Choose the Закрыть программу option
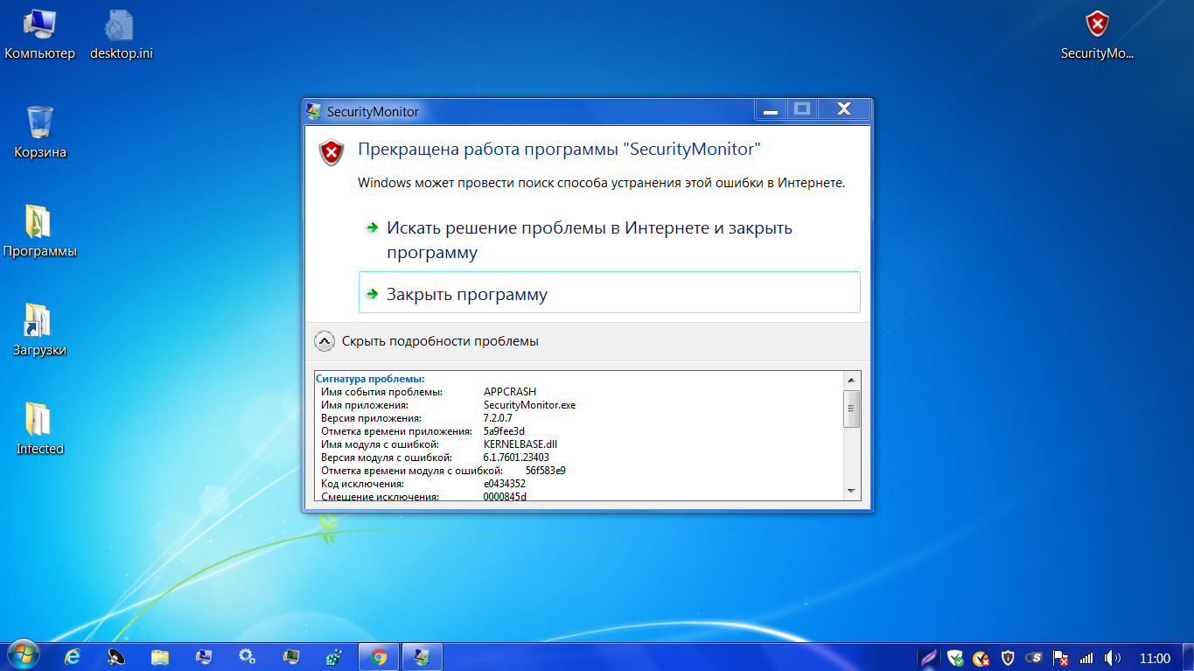 pyautogui.click(x=610, y=292)
